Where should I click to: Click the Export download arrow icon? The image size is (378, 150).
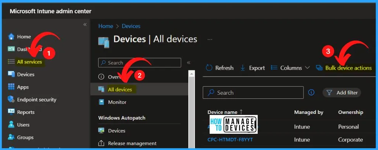coord(243,68)
